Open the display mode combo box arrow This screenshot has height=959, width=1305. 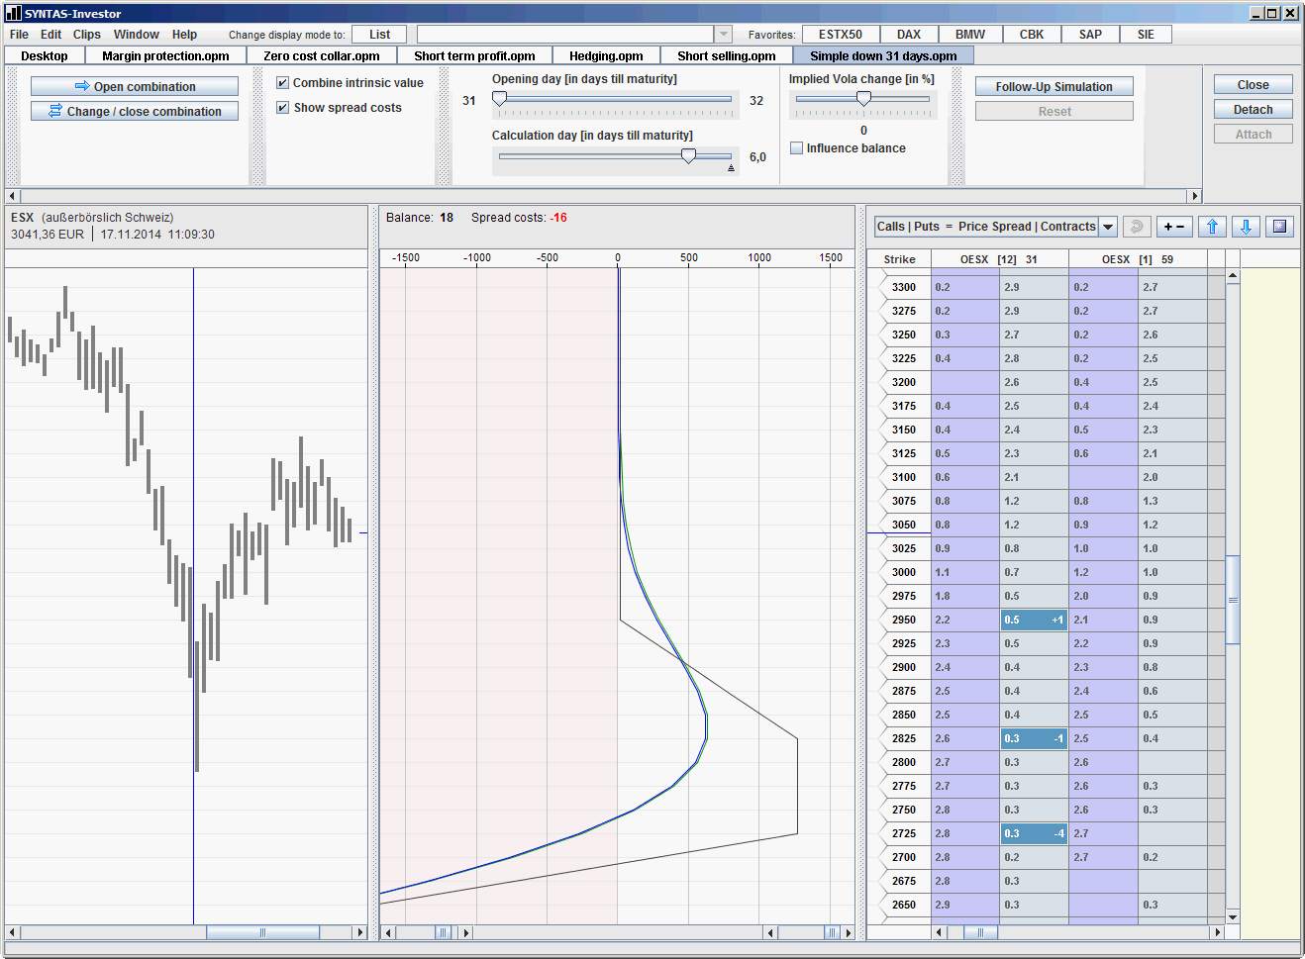(x=723, y=35)
